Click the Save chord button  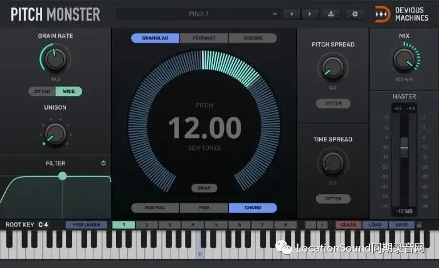(x=401, y=225)
